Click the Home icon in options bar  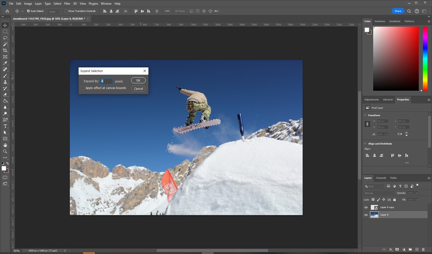click(7, 11)
